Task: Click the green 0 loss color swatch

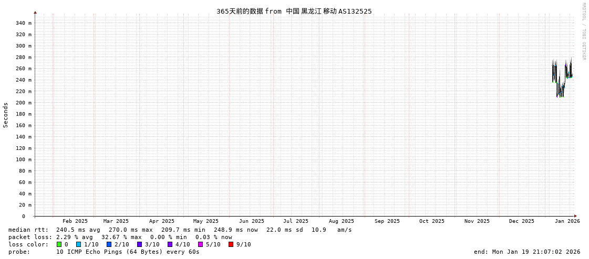Action: (59, 244)
